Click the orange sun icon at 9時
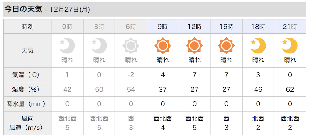Image resolution: width=310 pixels, height=139 pixels. pyautogui.click(x=163, y=46)
